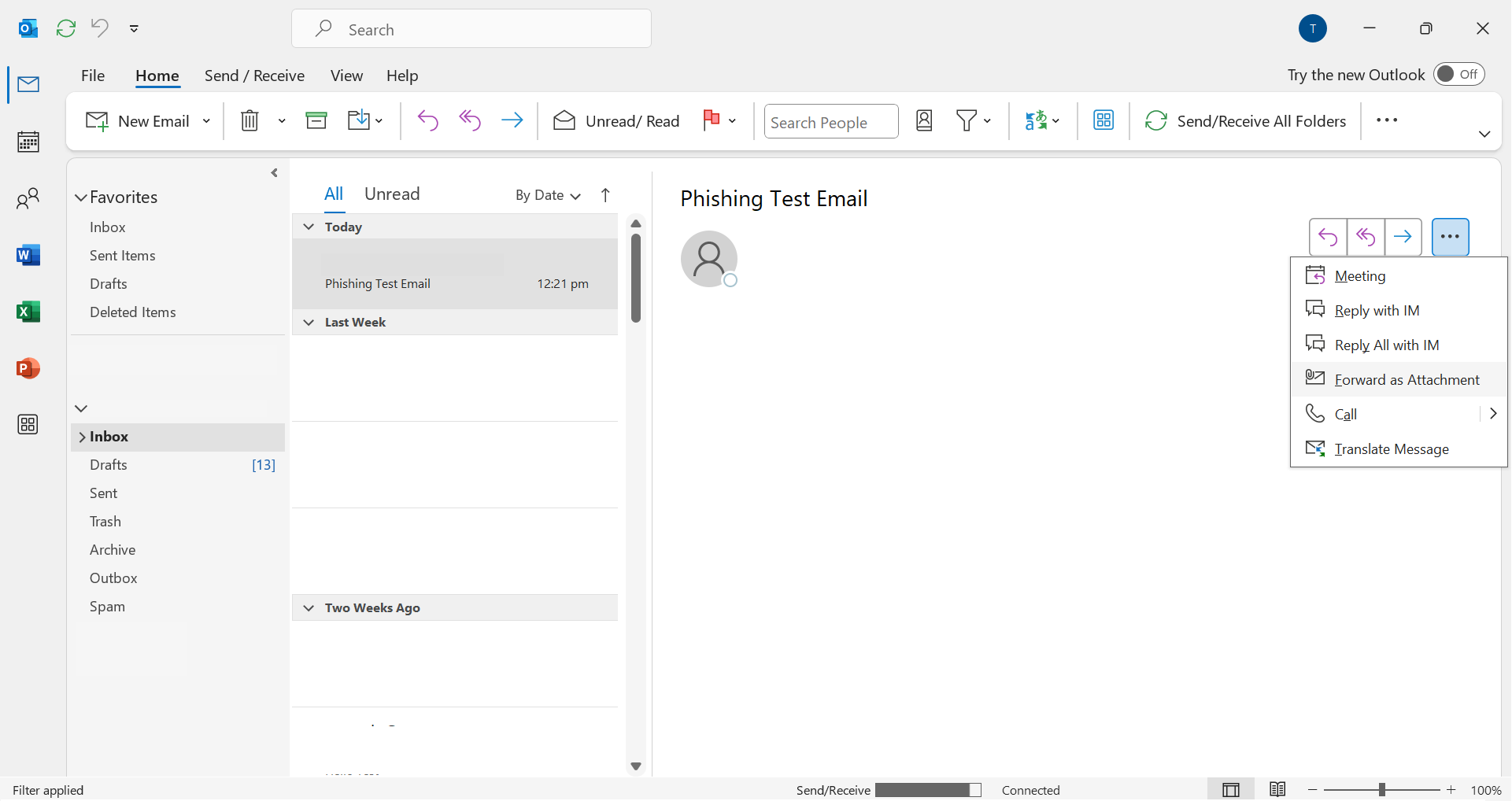Switch to Reading view in status bar

click(1277, 789)
